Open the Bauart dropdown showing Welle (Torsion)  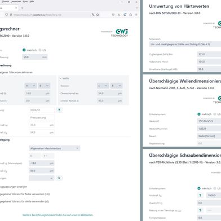click(x=209, y=136)
